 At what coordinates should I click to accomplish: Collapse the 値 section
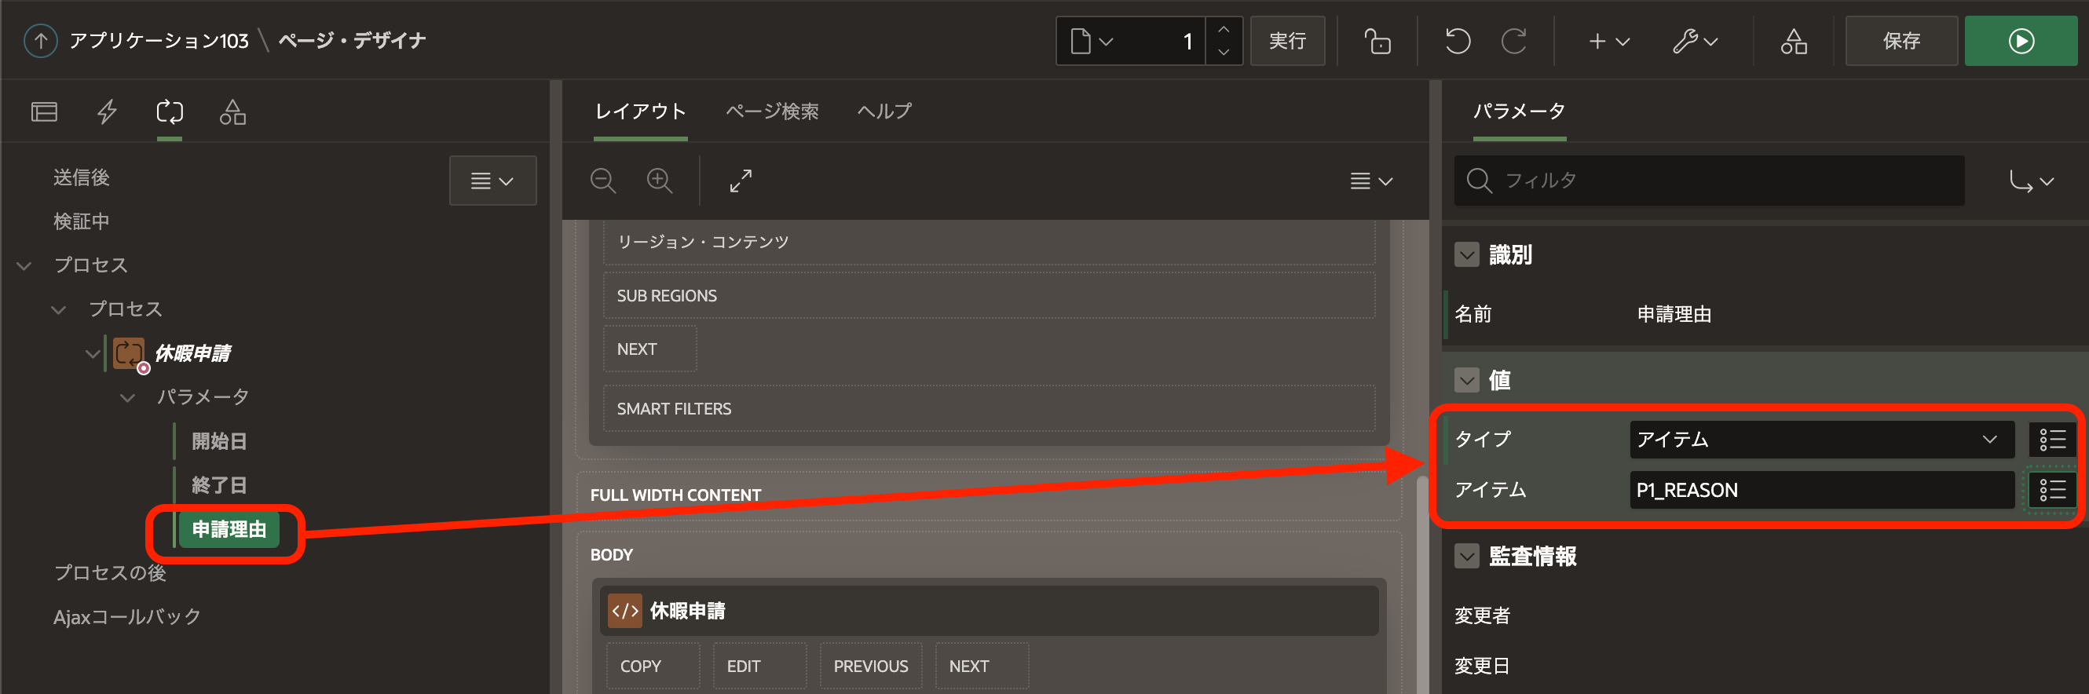[1466, 379]
